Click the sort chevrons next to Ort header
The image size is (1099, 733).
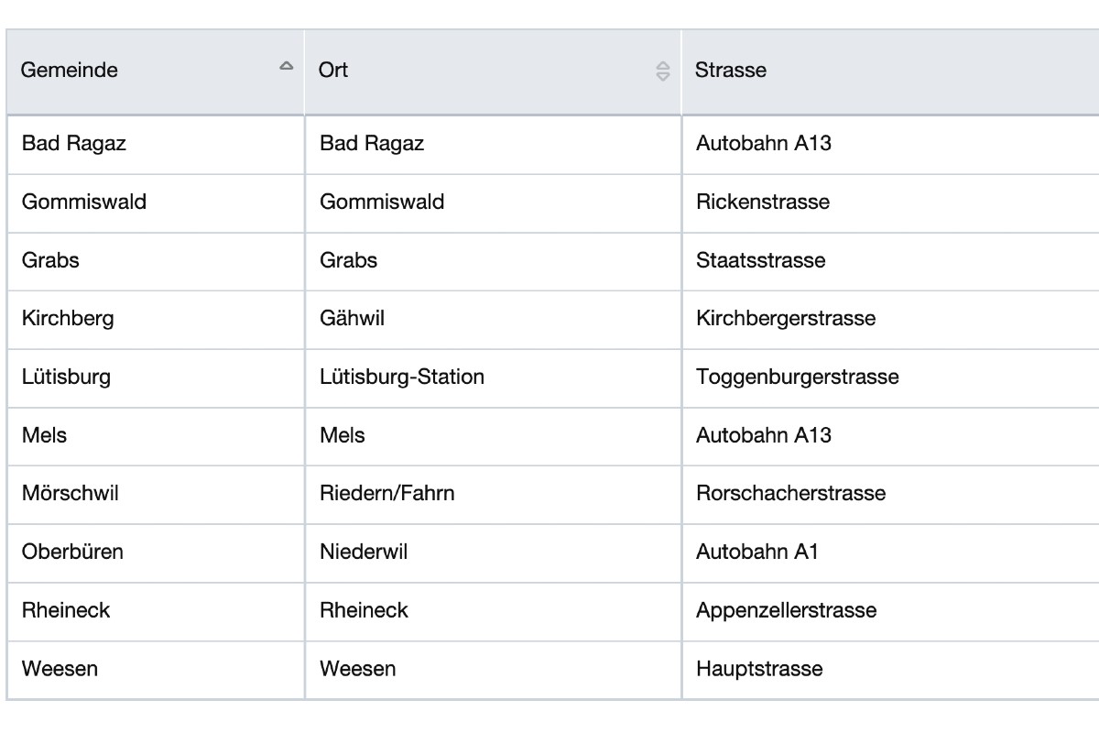coord(661,71)
